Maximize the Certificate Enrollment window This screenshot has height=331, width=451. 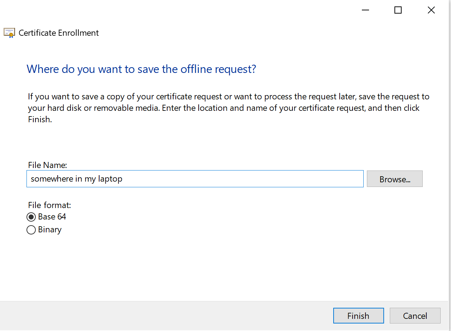(398, 10)
